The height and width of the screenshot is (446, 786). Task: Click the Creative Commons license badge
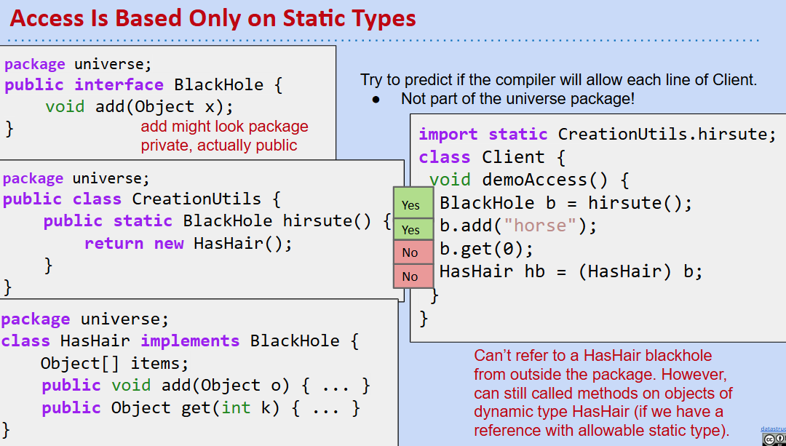click(774, 439)
